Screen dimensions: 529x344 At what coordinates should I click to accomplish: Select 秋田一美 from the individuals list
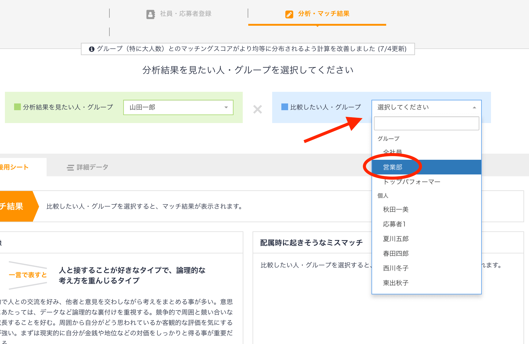tap(396, 209)
